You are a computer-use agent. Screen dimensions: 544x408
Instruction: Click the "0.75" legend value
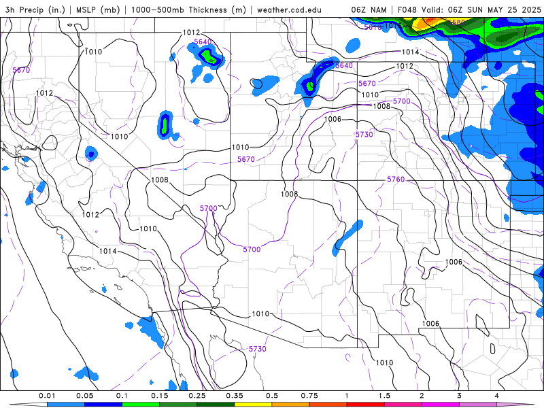(309, 396)
